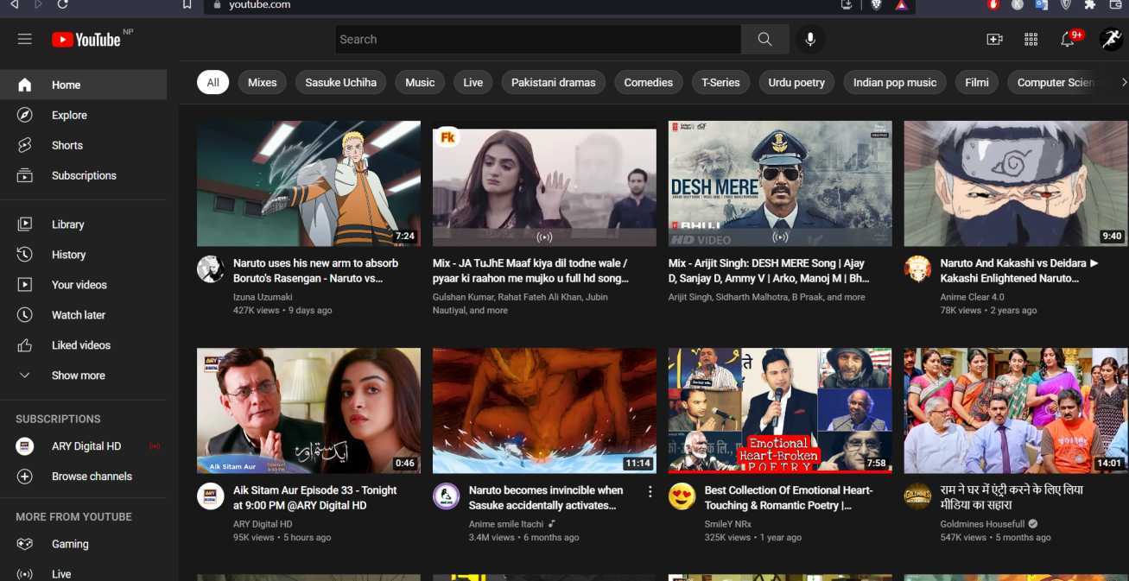Select the Indian pop music chip

(x=895, y=83)
